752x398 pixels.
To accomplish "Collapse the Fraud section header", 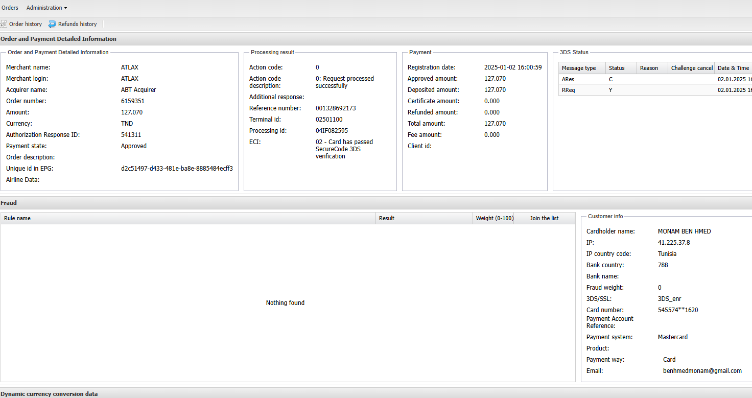I will point(9,203).
